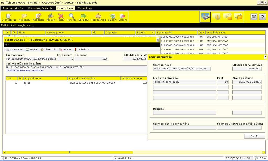Click the main toolbar Export icon

[x=123, y=17]
